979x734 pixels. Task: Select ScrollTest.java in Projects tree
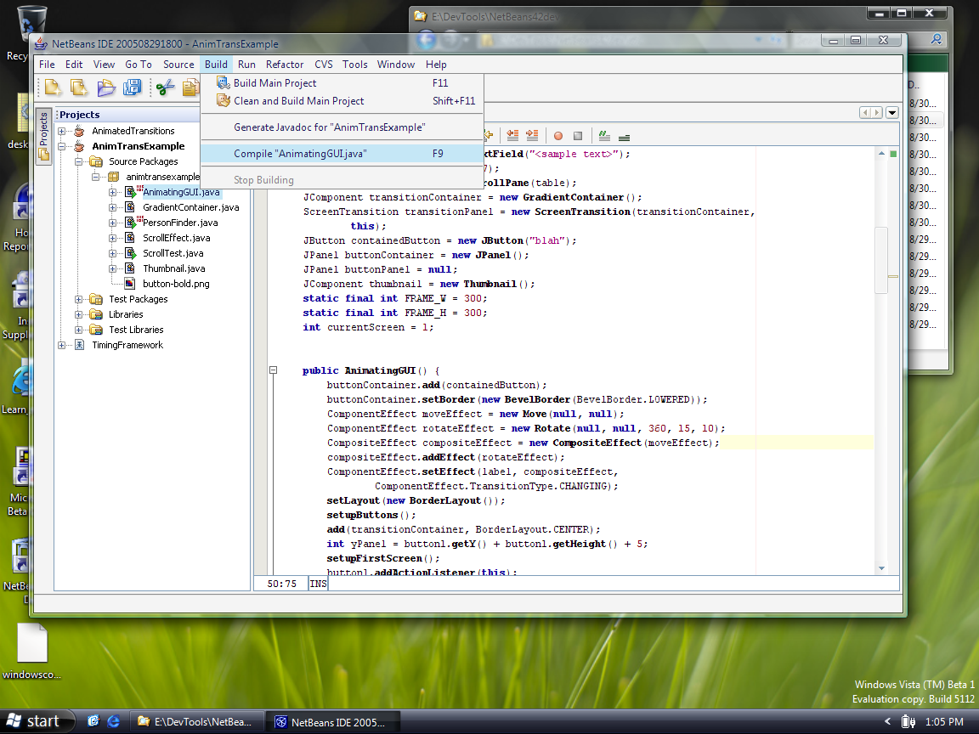coord(173,253)
